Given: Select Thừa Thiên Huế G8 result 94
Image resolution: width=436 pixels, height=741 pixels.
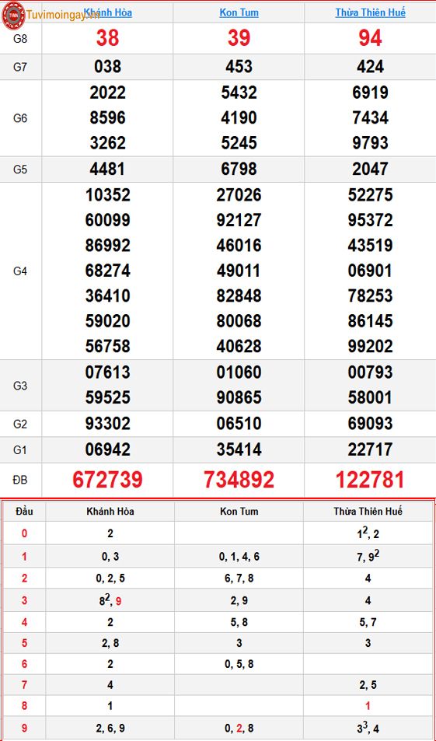Looking at the screenshot, I should [371, 38].
